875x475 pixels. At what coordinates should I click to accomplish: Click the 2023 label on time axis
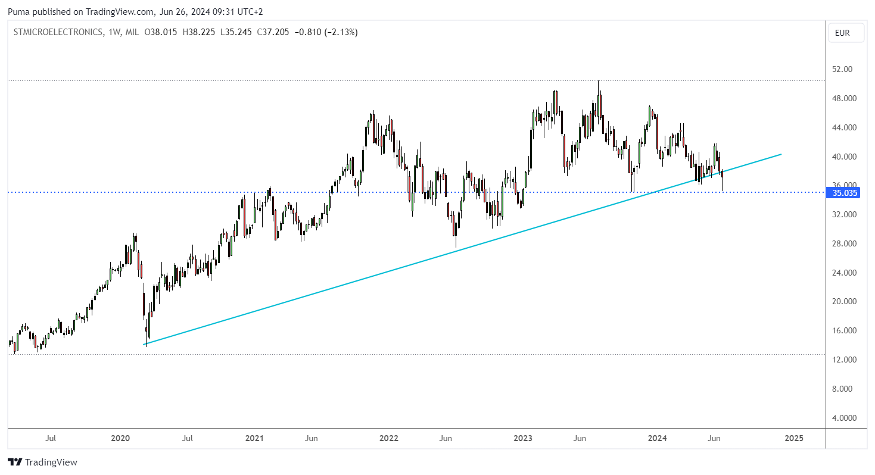pyautogui.click(x=523, y=438)
